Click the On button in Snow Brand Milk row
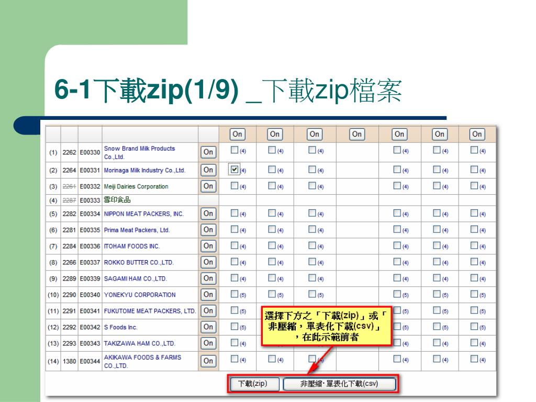536x402 pixels. 208,152
